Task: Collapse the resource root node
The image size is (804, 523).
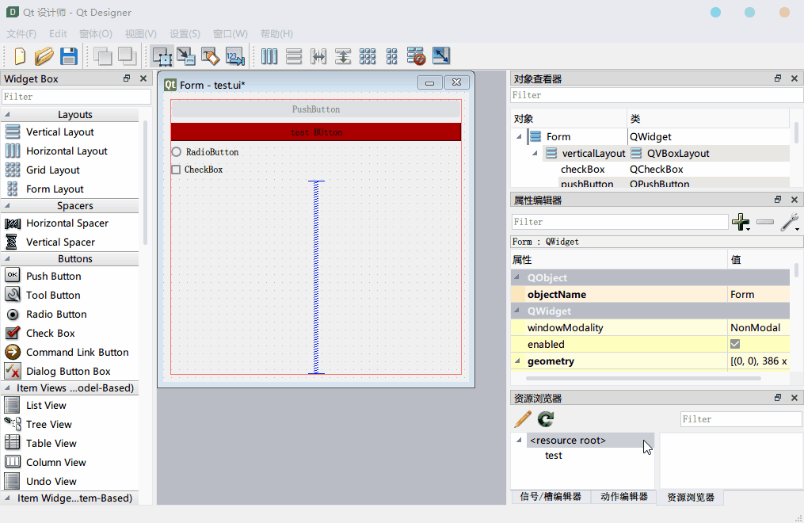Action: (518, 439)
